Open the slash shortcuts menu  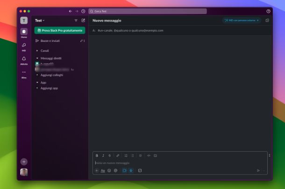140,170
